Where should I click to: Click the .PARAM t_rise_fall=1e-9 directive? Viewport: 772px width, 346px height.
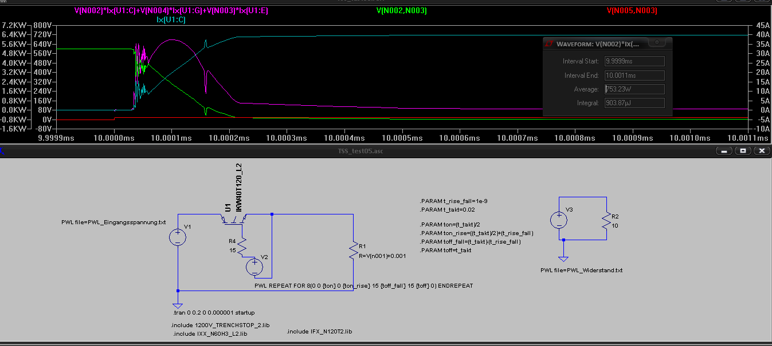(453, 201)
